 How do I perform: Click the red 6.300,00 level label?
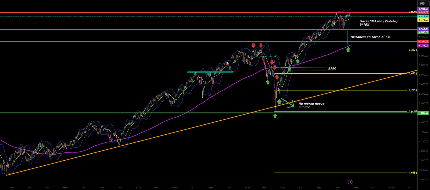click(424, 42)
